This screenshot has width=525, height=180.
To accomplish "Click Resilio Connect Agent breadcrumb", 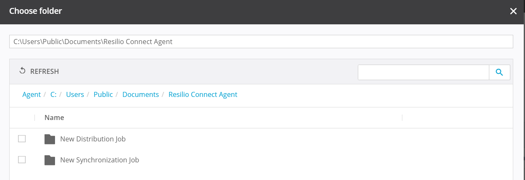I will pos(203,95).
